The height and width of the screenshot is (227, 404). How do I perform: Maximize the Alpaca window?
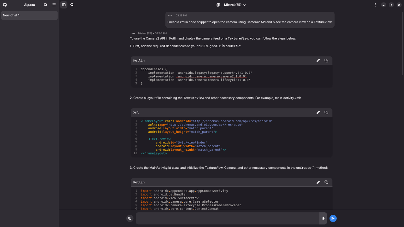[391, 5]
